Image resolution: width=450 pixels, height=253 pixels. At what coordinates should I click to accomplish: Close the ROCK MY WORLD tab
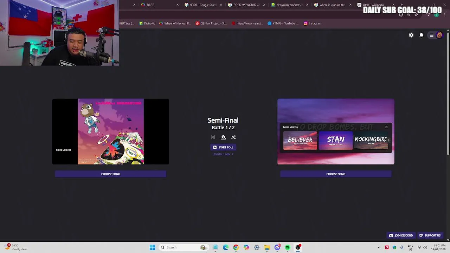coord(264,5)
